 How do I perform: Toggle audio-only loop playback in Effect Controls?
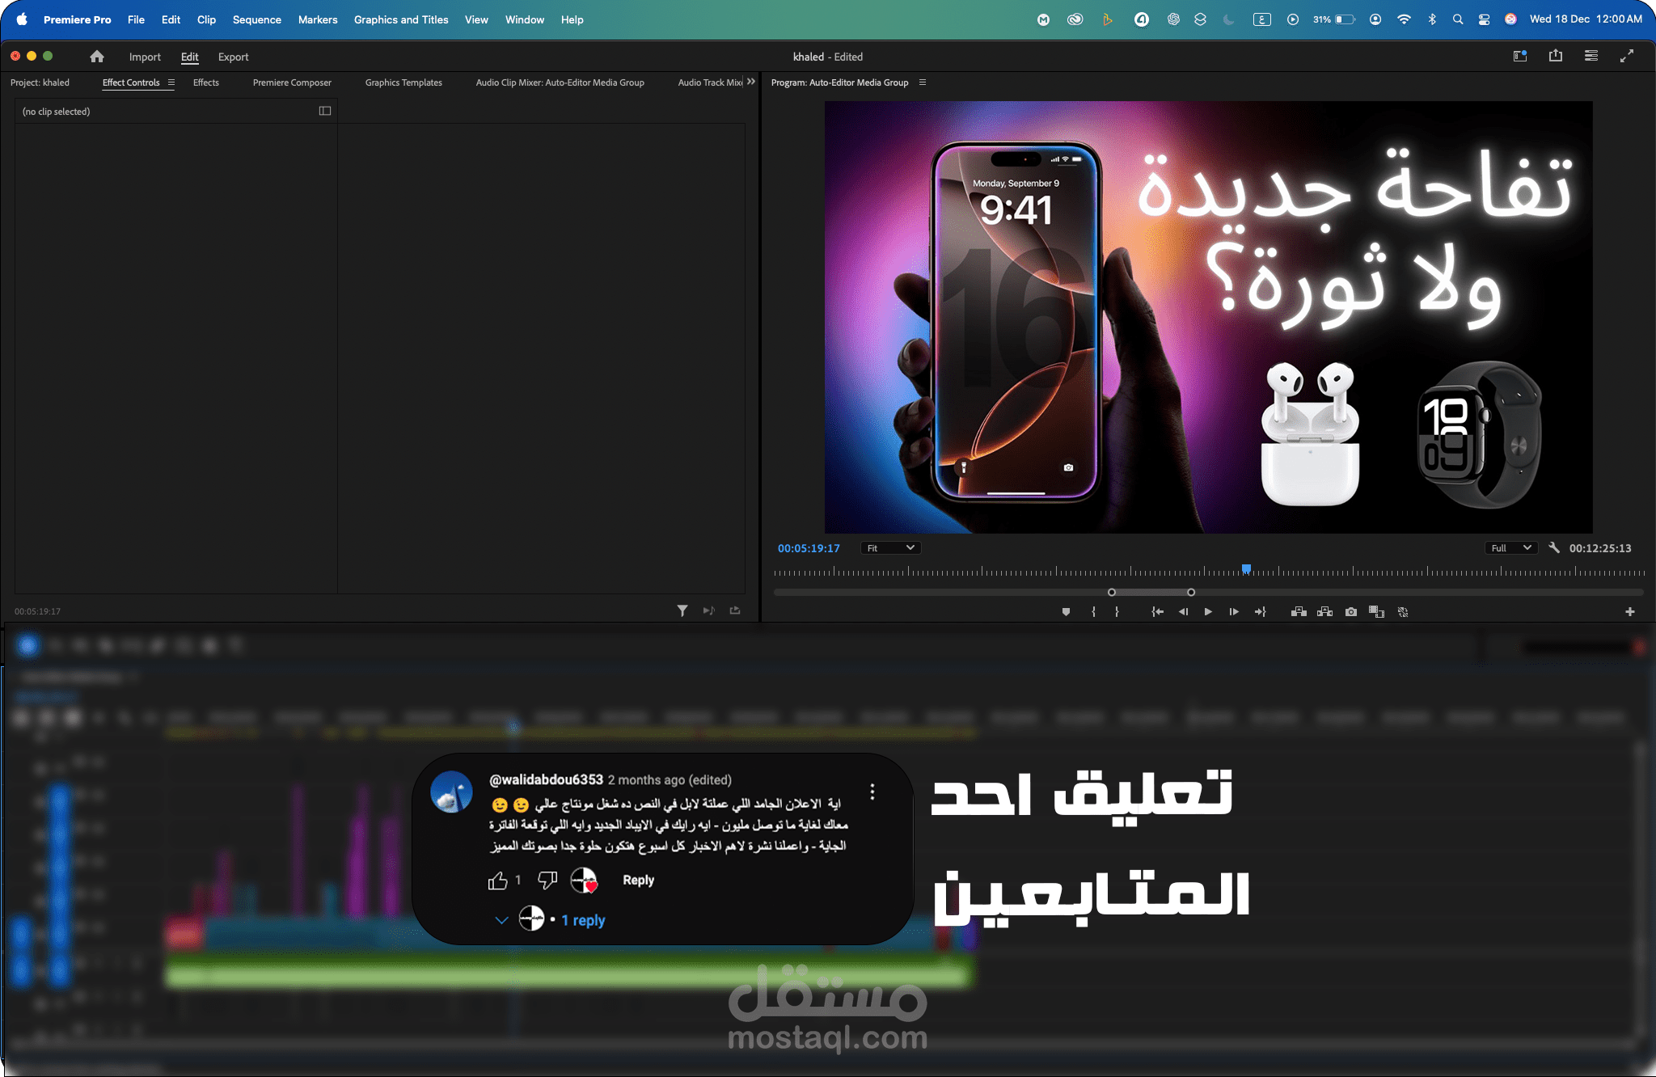(709, 610)
